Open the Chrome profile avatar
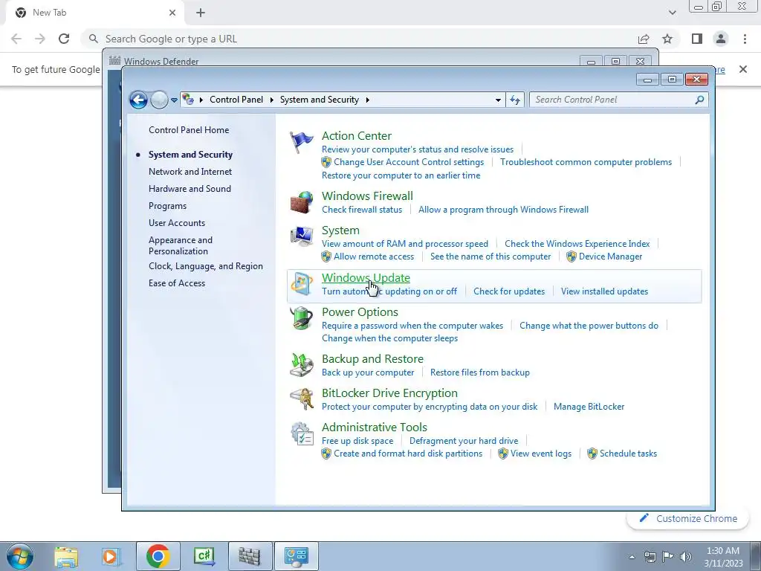The width and height of the screenshot is (761, 571). click(721, 39)
